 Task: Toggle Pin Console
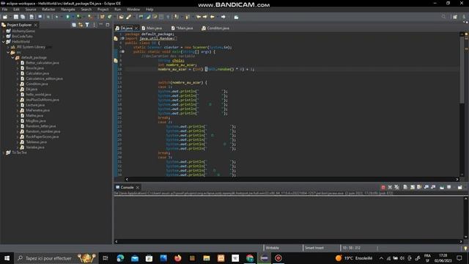pyautogui.click(x=442, y=188)
